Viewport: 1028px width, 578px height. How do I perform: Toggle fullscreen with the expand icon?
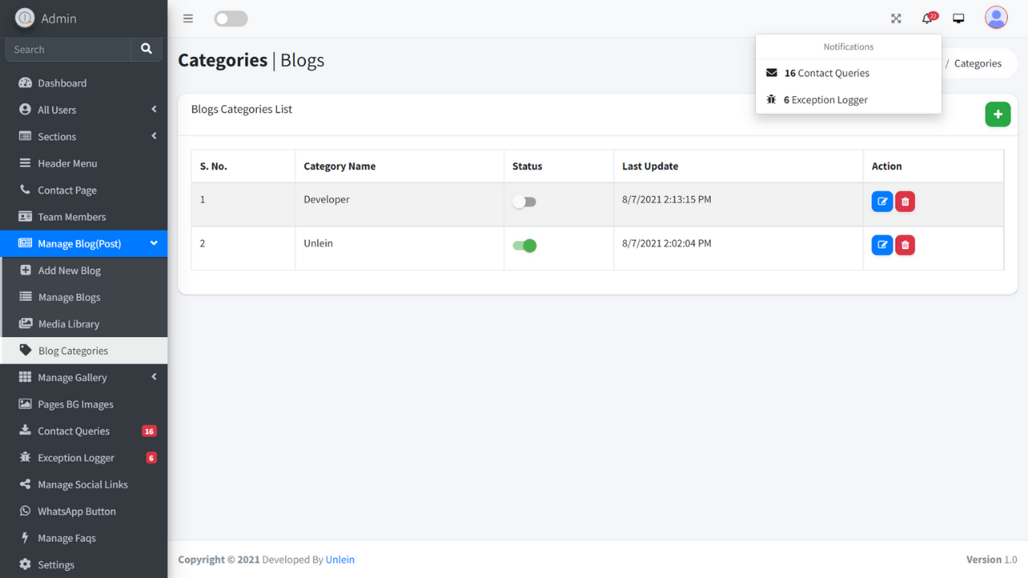tap(896, 18)
